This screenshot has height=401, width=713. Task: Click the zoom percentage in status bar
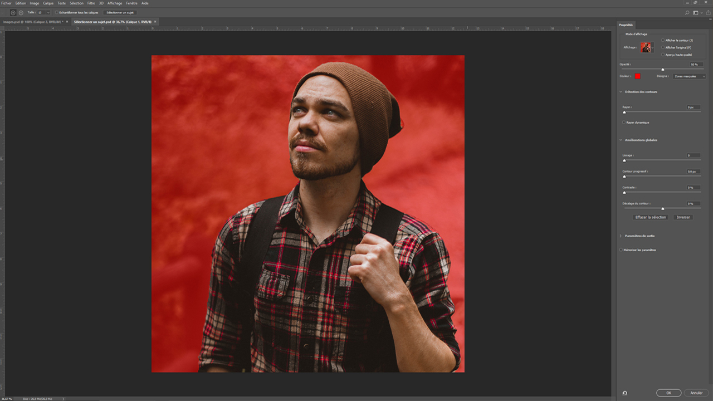(7, 399)
